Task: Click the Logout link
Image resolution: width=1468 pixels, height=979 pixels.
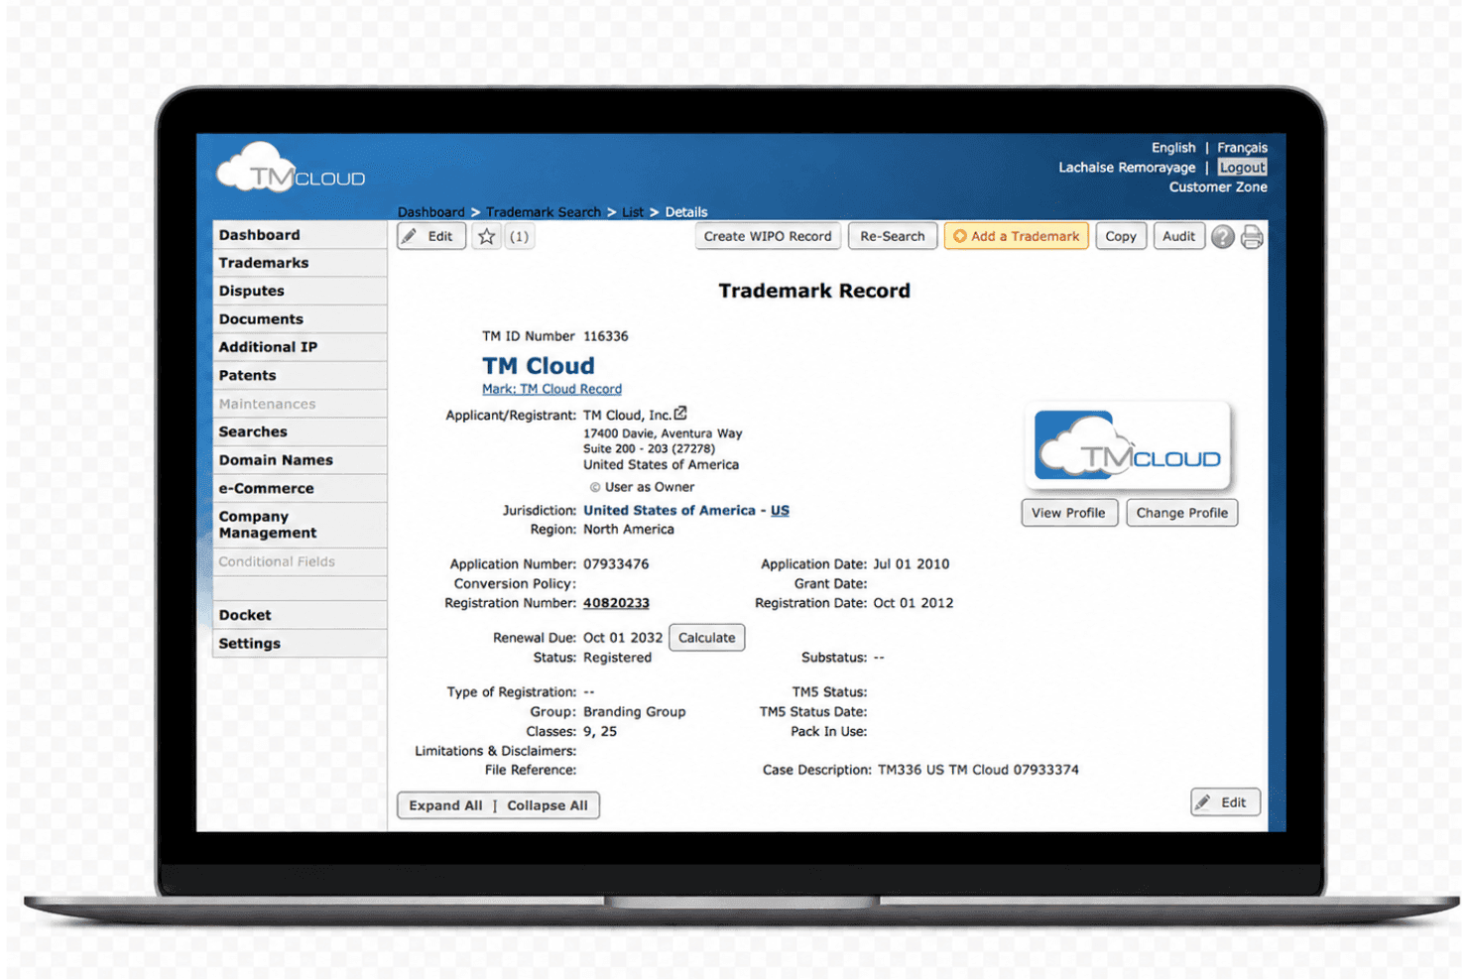Action: (x=1243, y=168)
